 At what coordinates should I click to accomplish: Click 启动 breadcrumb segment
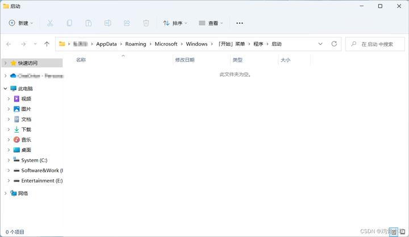pyautogui.click(x=277, y=44)
